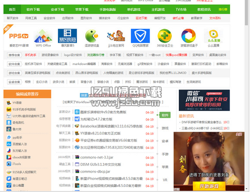The height and width of the screenshot is (193, 251).
Task: Click the cbox央视影音 sidebar icon
Action: coord(9,157)
